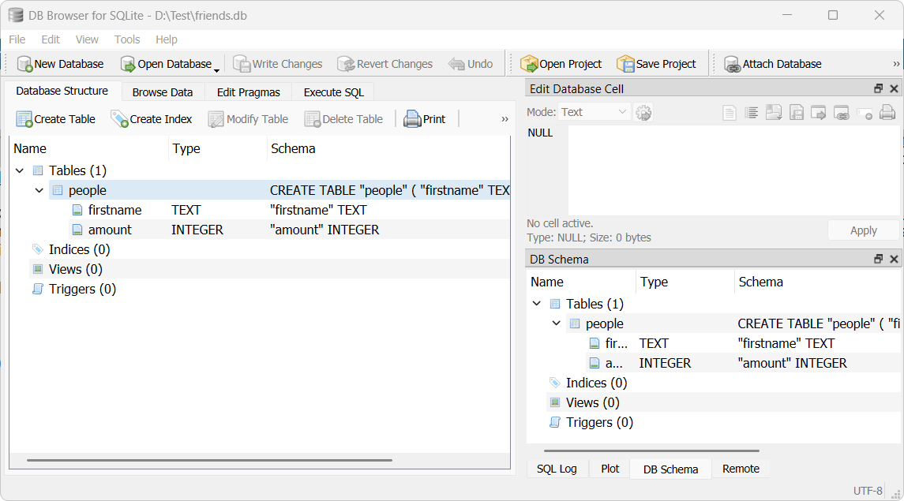Select the DB Schema bottom tab
The height and width of the screenshot is (501, 904).
pos(670,469)
